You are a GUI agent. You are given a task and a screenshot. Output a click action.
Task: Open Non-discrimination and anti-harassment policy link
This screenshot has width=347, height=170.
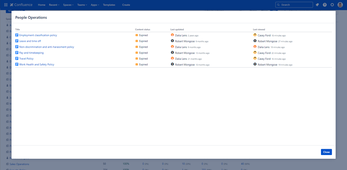point(47,47)
